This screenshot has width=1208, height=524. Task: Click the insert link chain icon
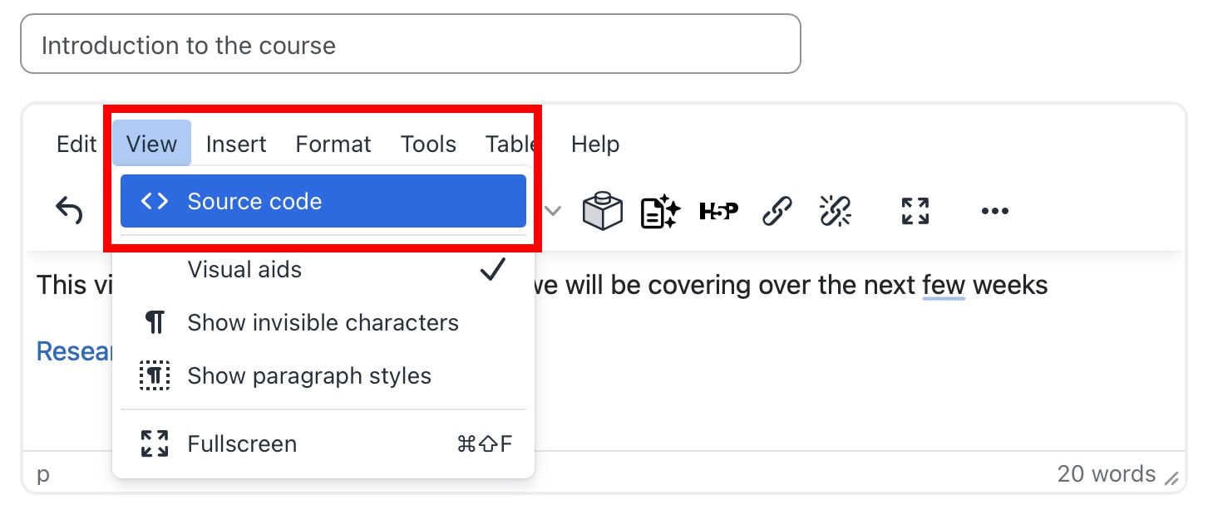[777, 211]
